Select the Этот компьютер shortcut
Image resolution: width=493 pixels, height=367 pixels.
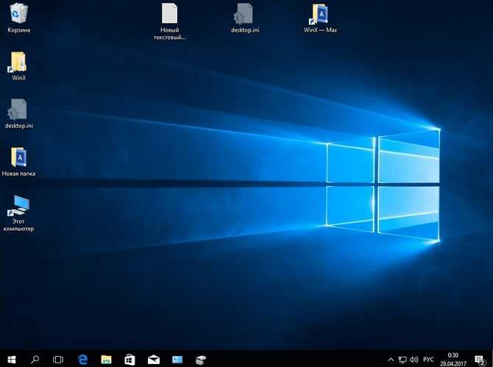tap(18, 213)
